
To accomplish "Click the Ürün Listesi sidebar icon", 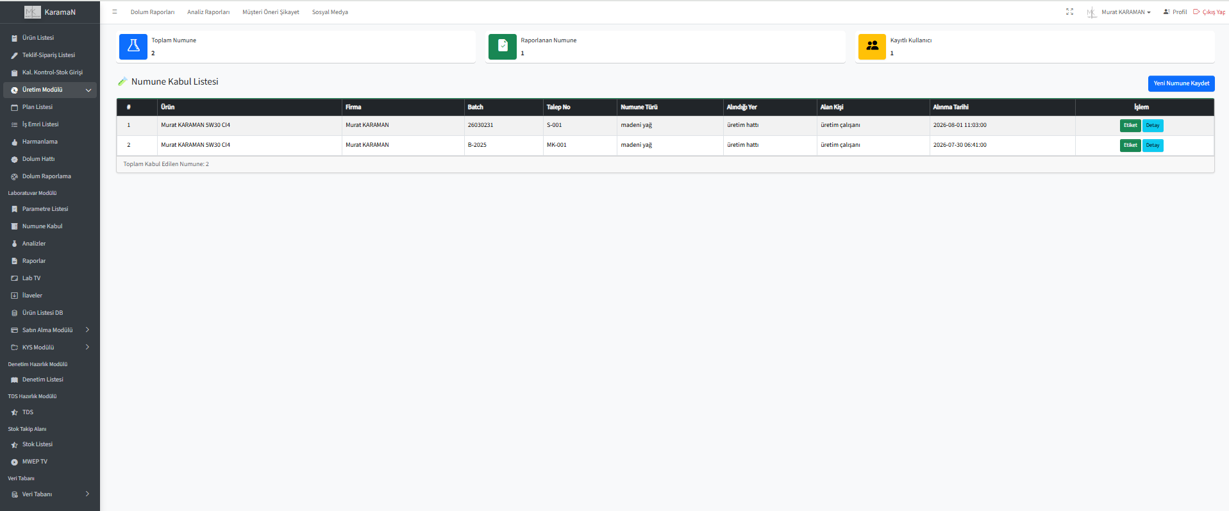I will pyautogui.click(x=15, y=38).
